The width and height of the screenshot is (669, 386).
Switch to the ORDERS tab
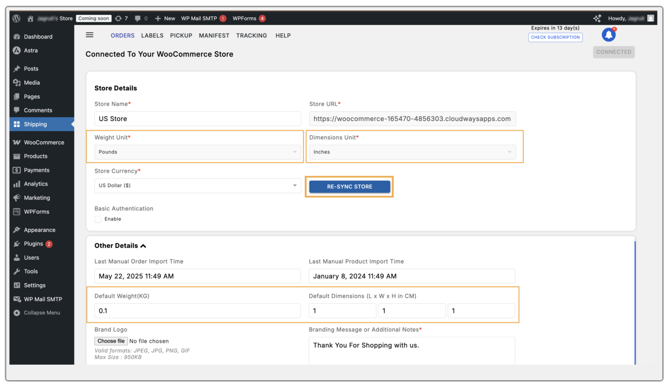click(x=123, y=35)
